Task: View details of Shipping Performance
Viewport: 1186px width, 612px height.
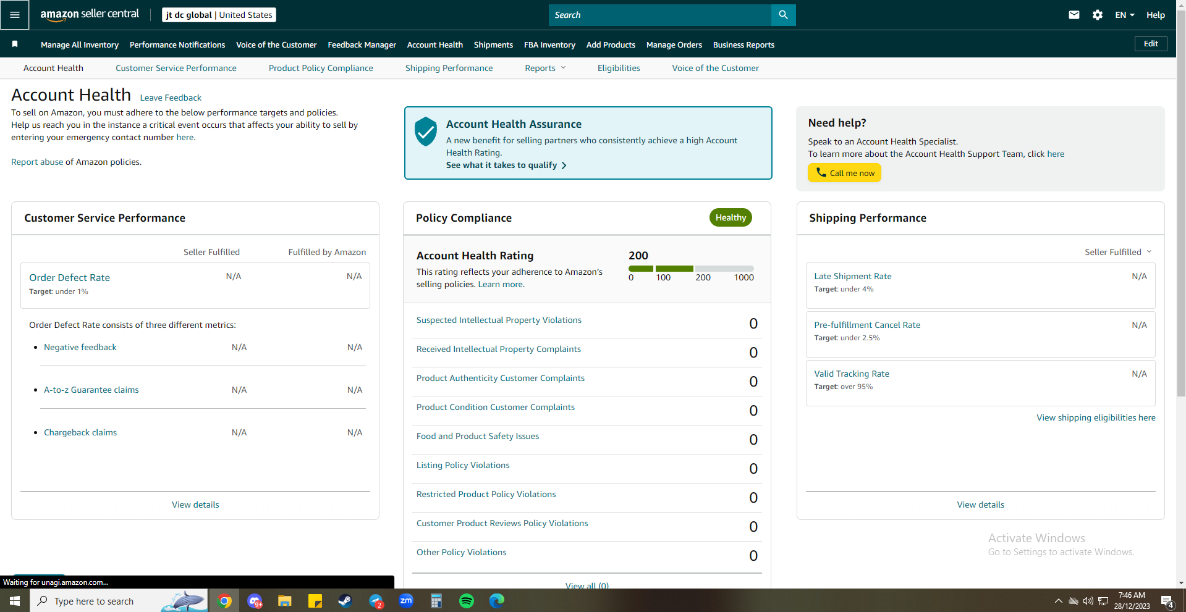Action: [x=980, y=505]
